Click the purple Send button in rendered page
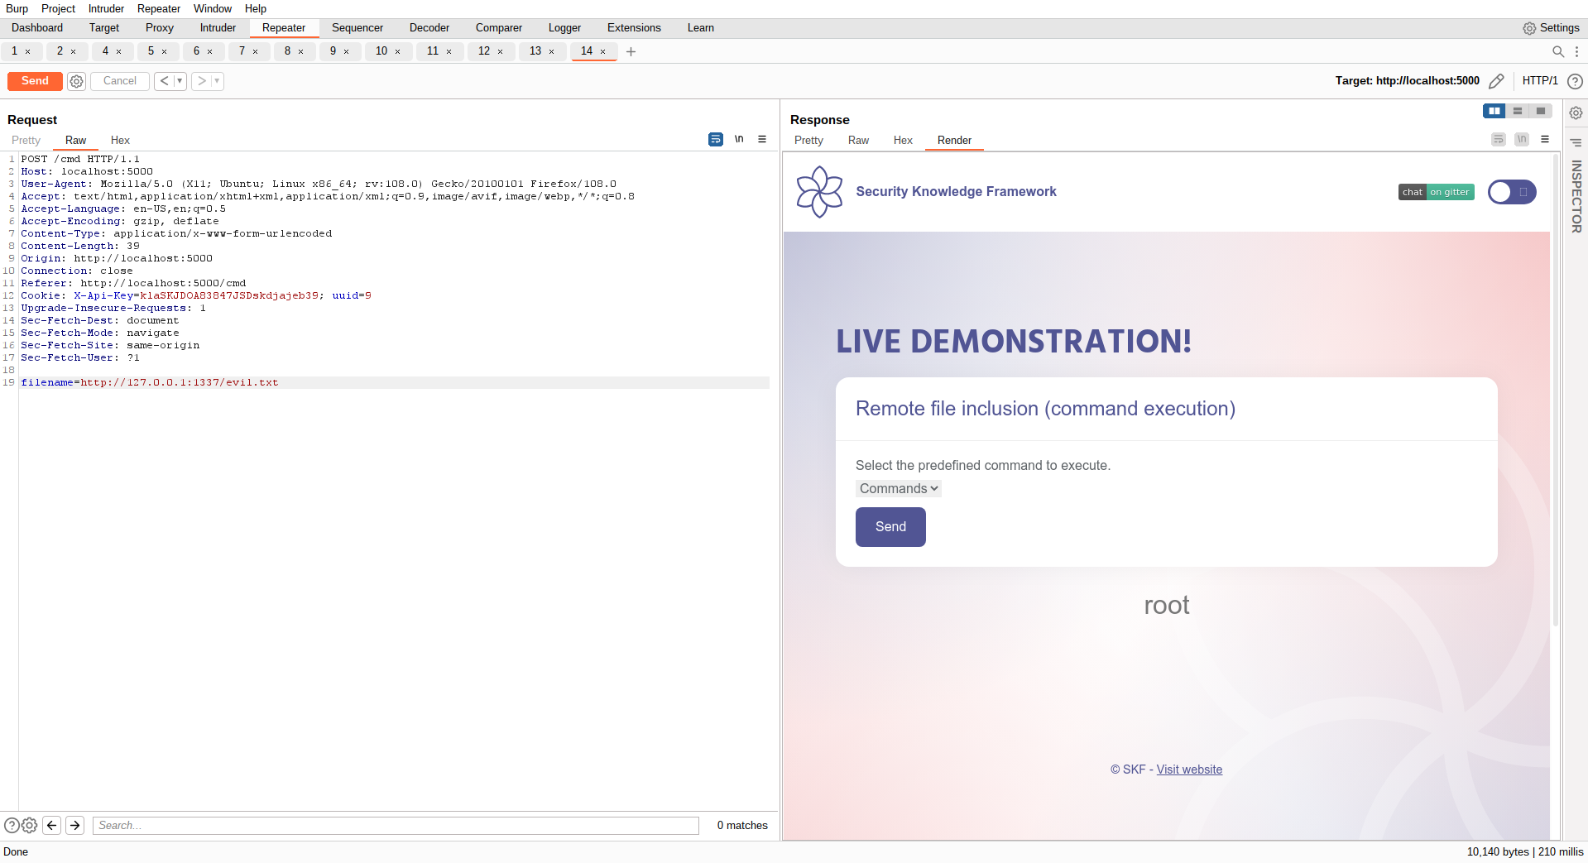This screenshot has width=1588, height=863. click(890, 527)
